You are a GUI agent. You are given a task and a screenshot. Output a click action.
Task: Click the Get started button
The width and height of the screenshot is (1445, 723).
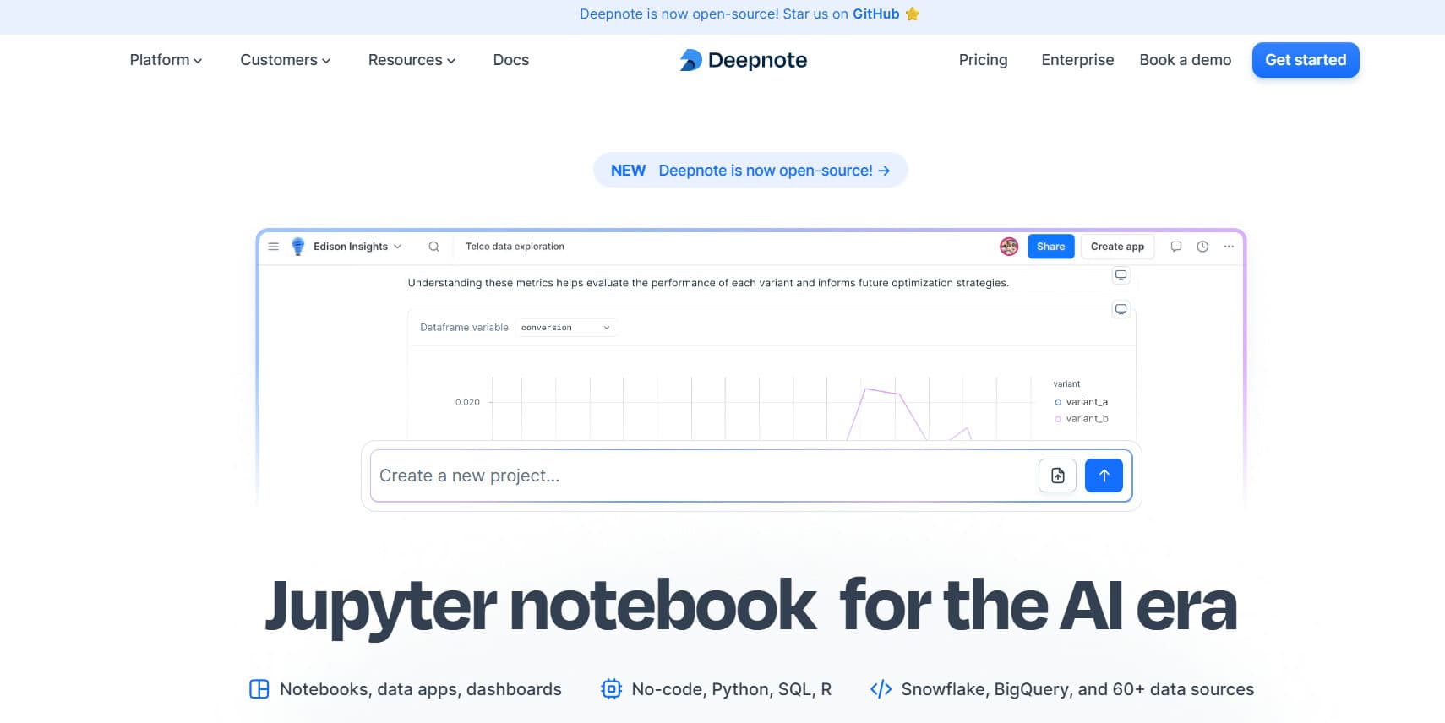1305,60
